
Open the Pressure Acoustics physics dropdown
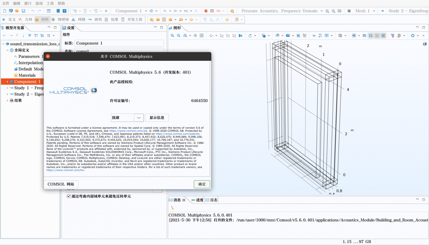point(321,11)
